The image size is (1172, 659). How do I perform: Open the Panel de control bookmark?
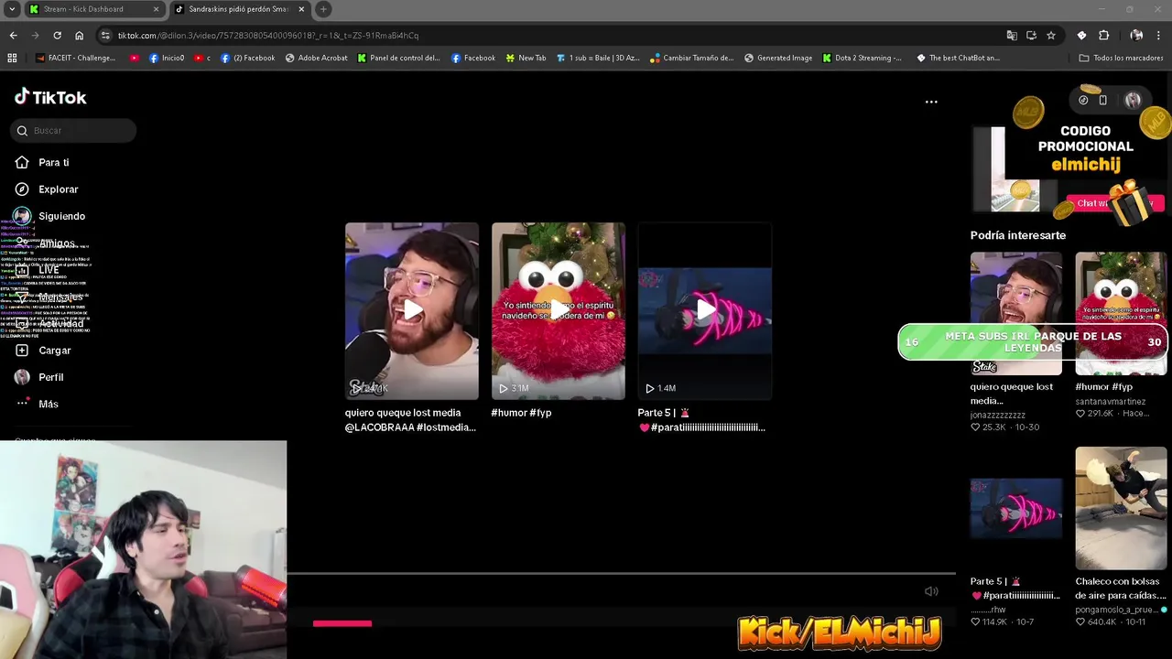pyautogui.click(x=399, y=58)
